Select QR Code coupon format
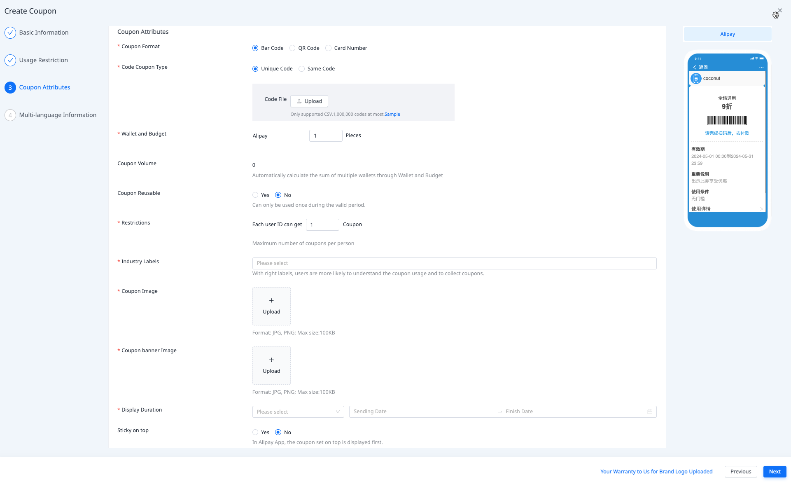The image size is (791, 482). (x=292, y=48)
